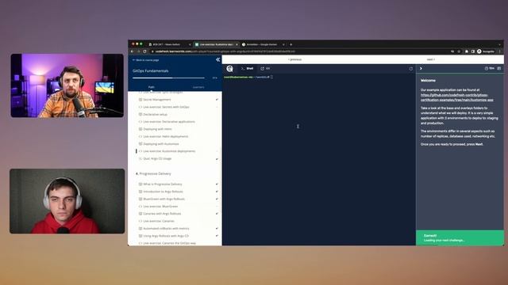Click inside the terminal shell area
Screen dimensions: 508x285
tap(319, 160)
